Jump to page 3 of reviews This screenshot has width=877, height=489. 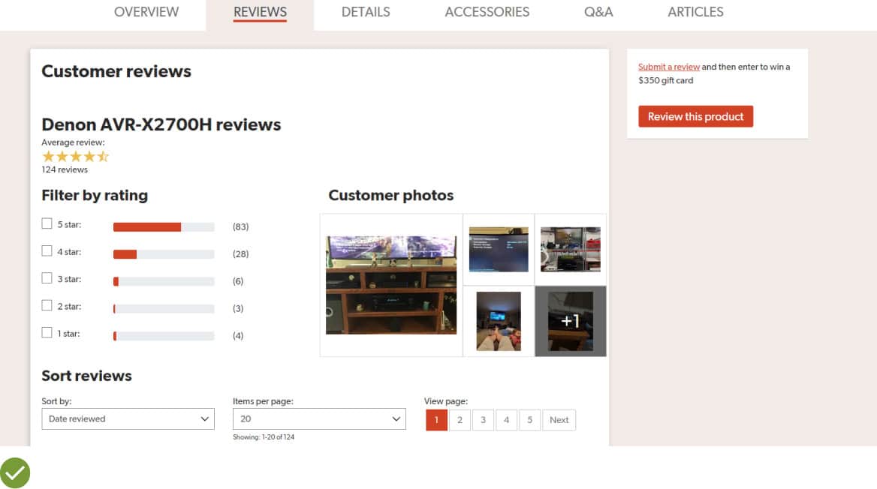point(483,420)
